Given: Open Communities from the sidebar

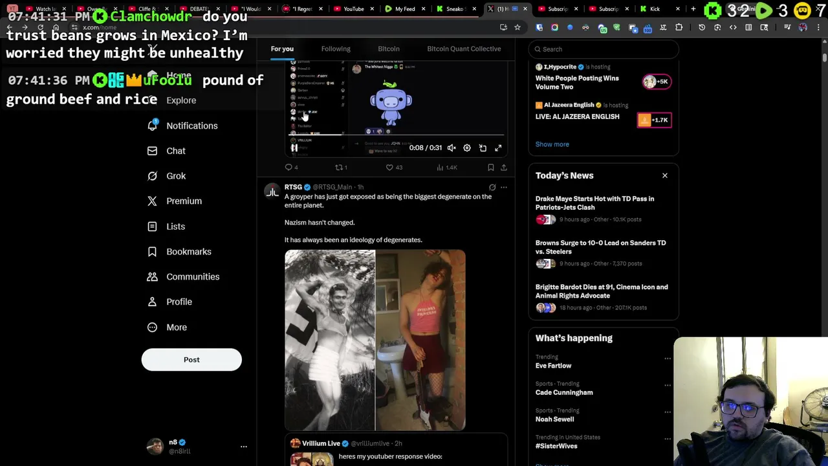Looking at the screenshot, I should (x=184, y=276).
